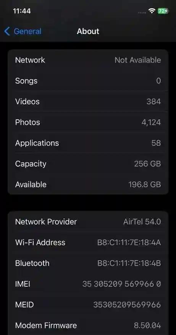Viewport: 176px width, 335px height.
Task: Tap Network Provider AirTel 54.0 value
Action: pos(142,222)
